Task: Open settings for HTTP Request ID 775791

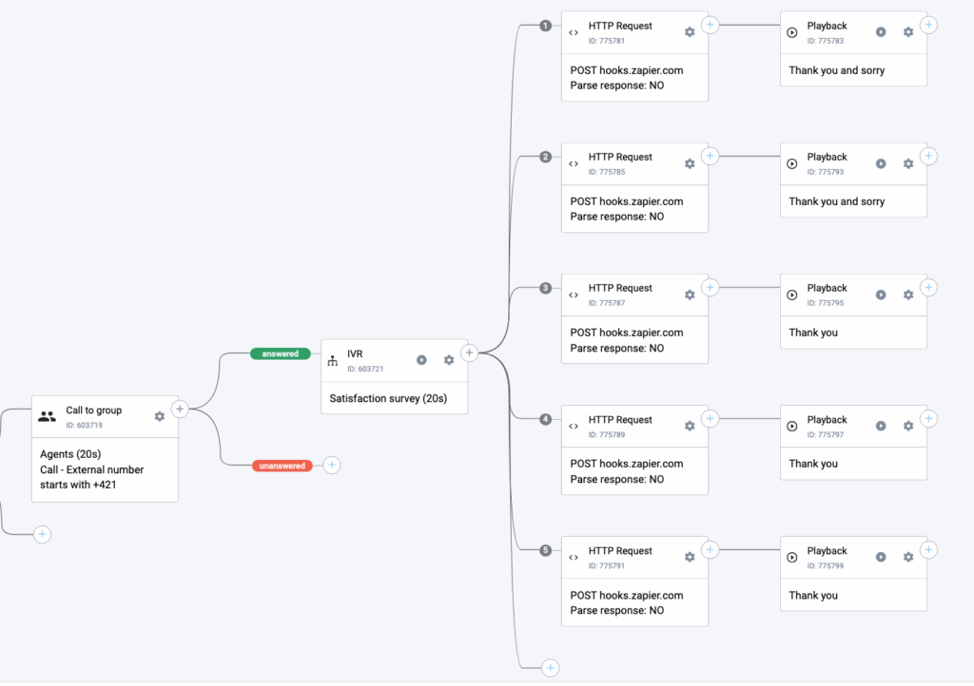Action: pyautogui.click(x=690, y=558)
